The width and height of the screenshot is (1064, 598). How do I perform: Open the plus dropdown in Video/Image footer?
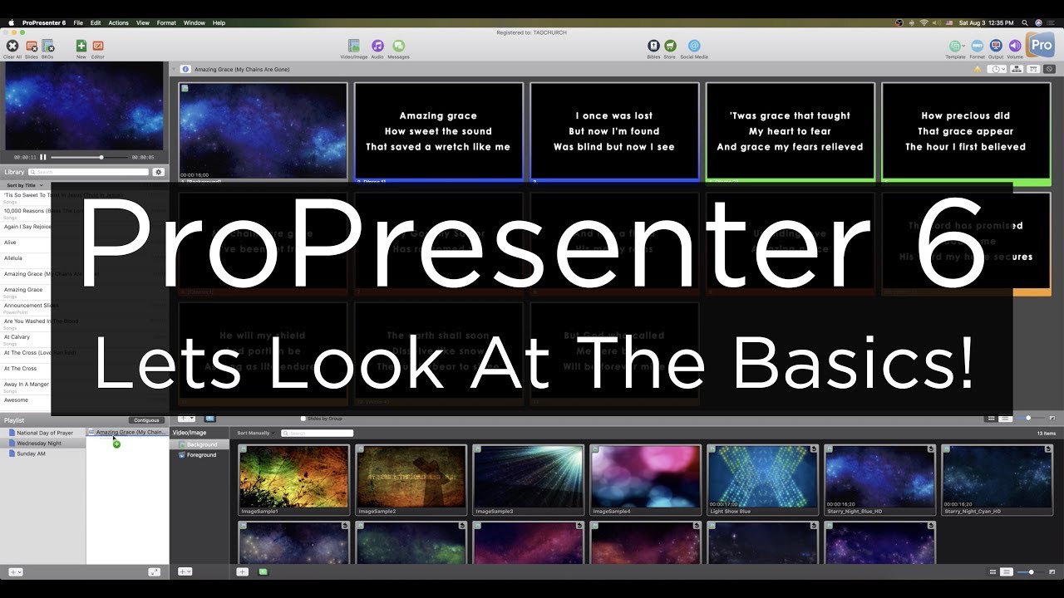click(185, 571)
